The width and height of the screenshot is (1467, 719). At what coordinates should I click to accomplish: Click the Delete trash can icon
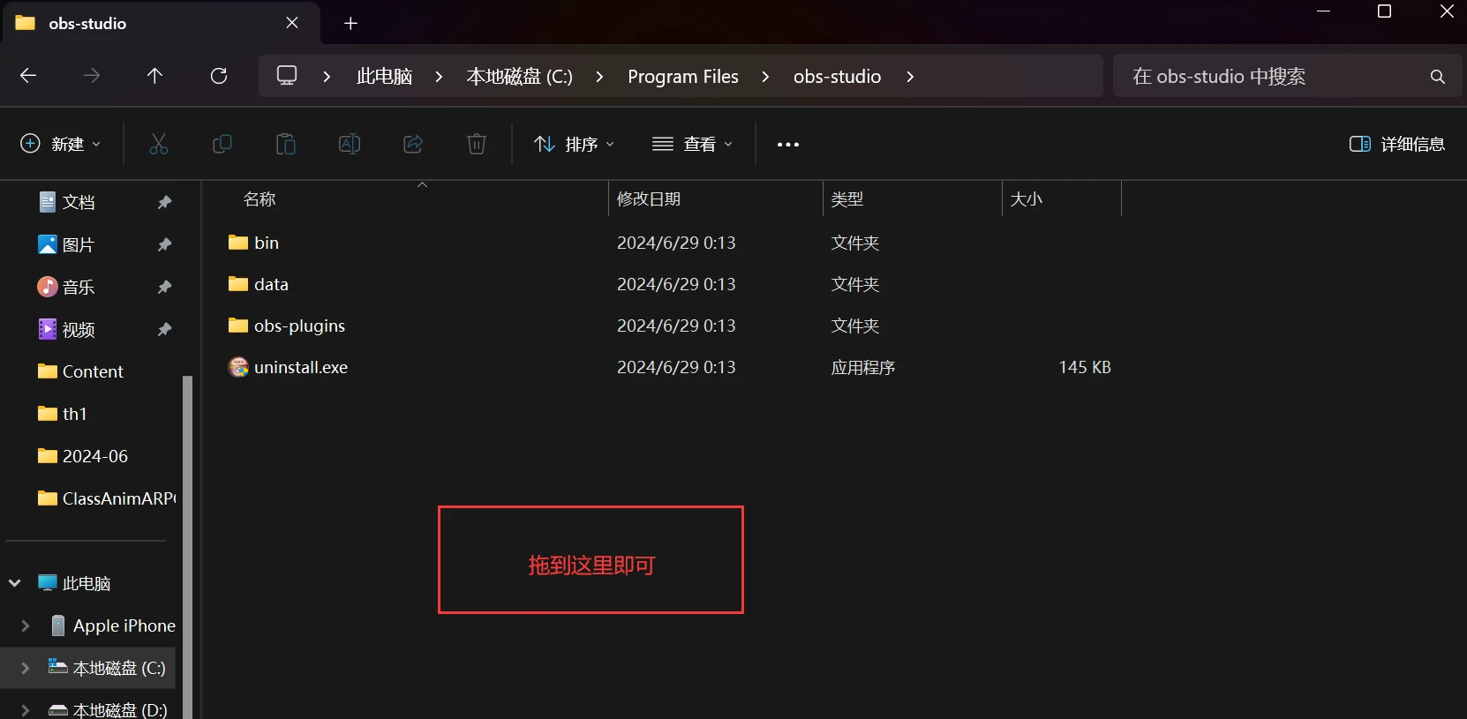coord(477,144)
